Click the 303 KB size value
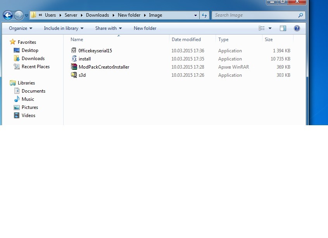The height and width of the screenshot is (238, 328). (283, 75)
